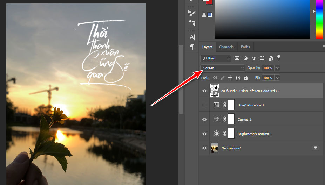Filter layers by type layers icon
The width and height of the screenshot is (325, 185).
(x=254, y=58)
